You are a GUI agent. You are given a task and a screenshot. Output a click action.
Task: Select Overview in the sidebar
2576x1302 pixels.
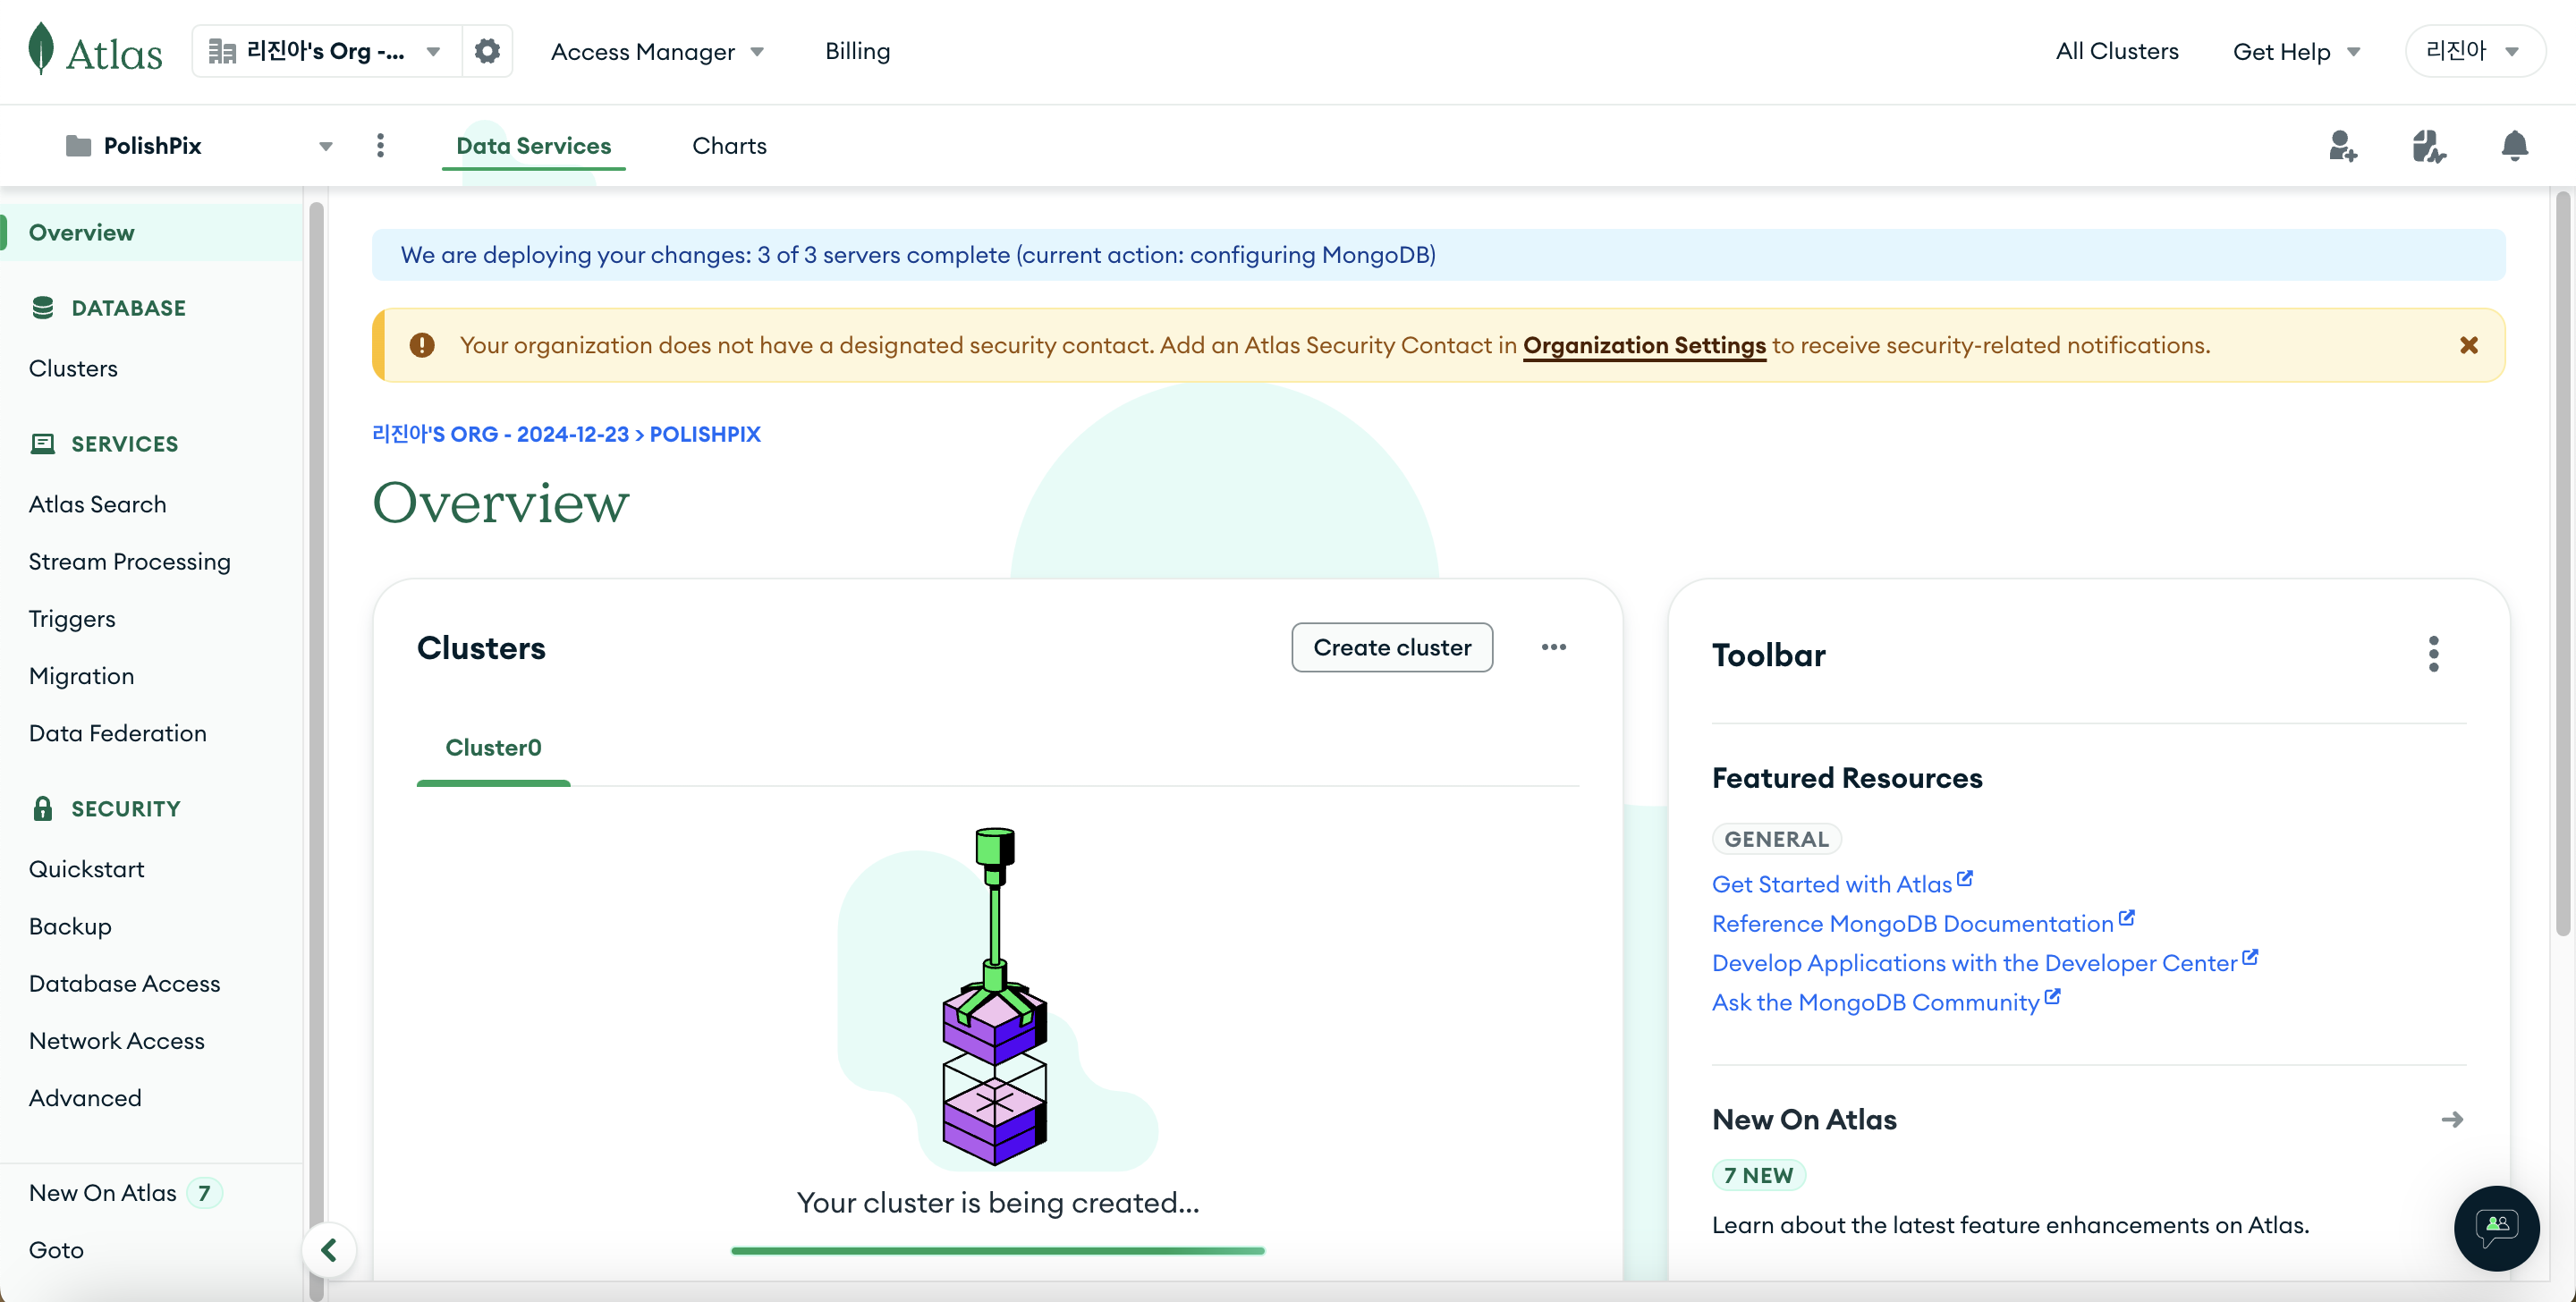152,232
